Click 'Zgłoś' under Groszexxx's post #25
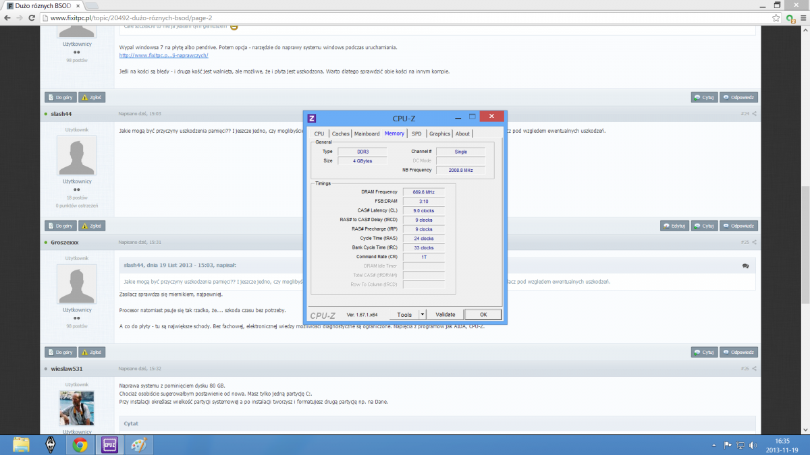Screen dimensions: 810x455 point(92,352)
